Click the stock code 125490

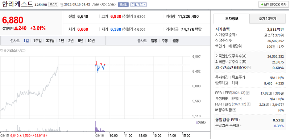[x=41, y=5]
